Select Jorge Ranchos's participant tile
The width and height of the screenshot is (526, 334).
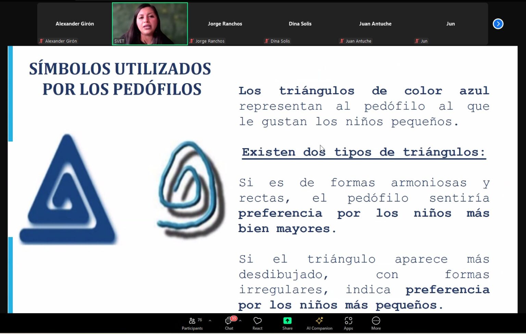pos(225,24)
